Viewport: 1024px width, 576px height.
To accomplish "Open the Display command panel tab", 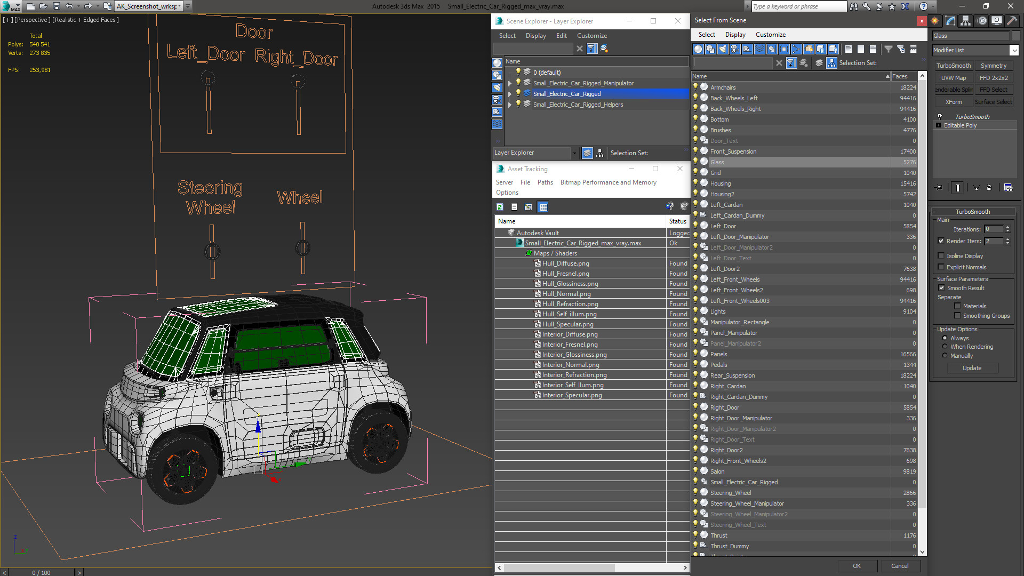I will click(x=996, y=21).
